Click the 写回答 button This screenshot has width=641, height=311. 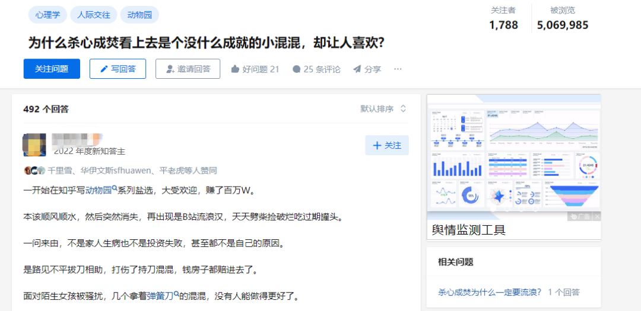click(x=118, y=69)
